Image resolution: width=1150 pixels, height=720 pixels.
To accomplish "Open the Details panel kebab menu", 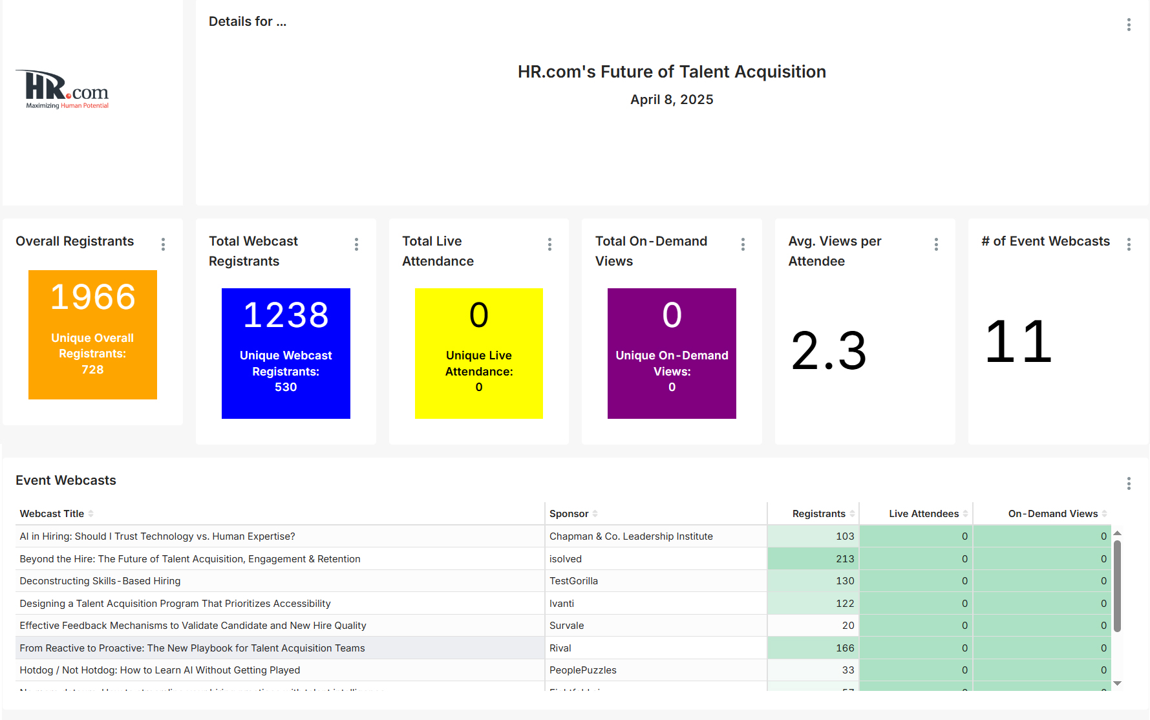I will pyautogui.click(x=1129, y=25).
